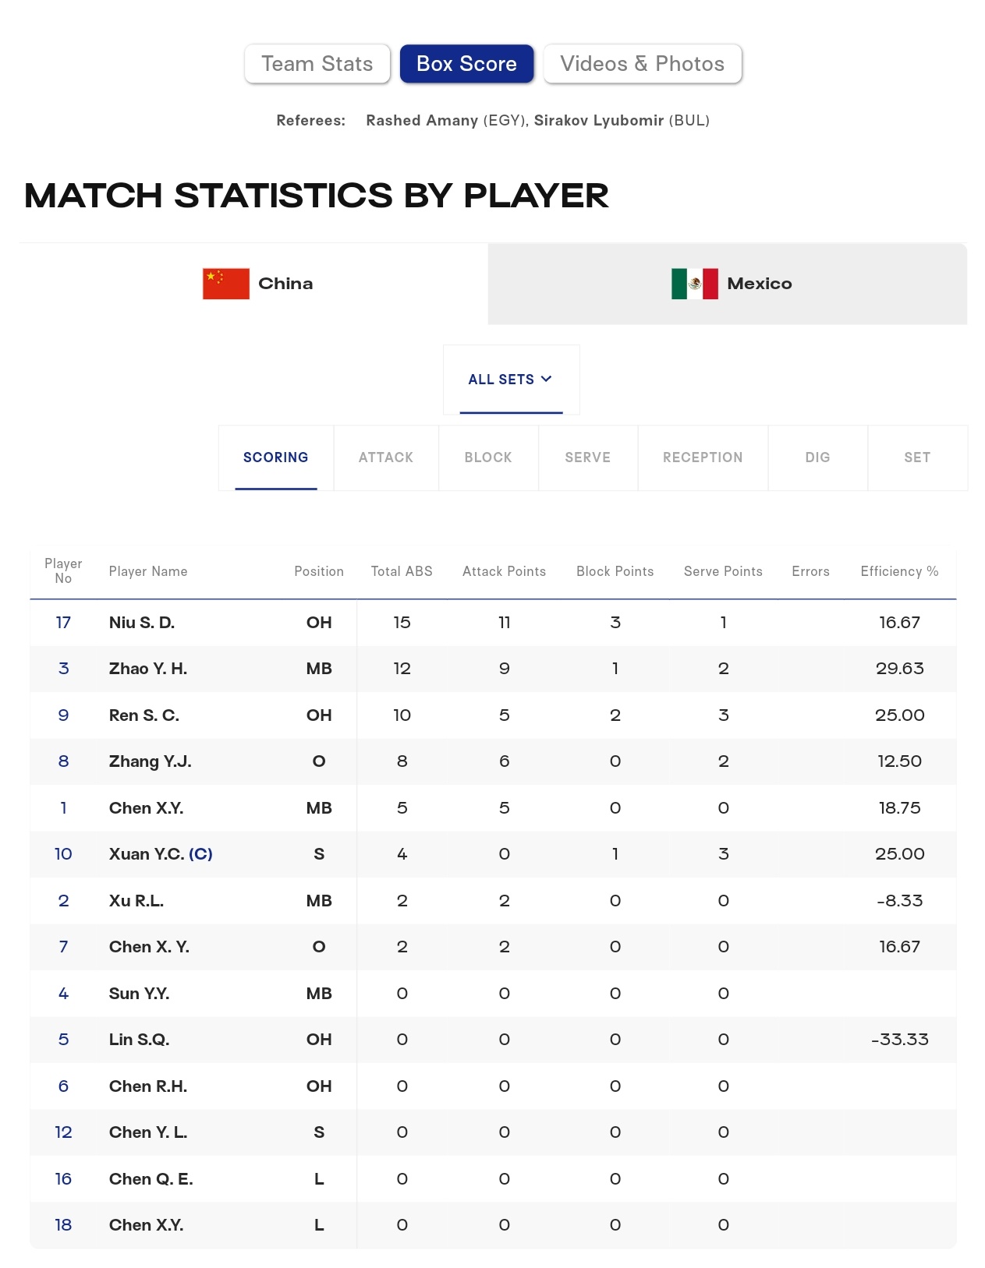Open the Team Stats tab

(x=317, y=64)
